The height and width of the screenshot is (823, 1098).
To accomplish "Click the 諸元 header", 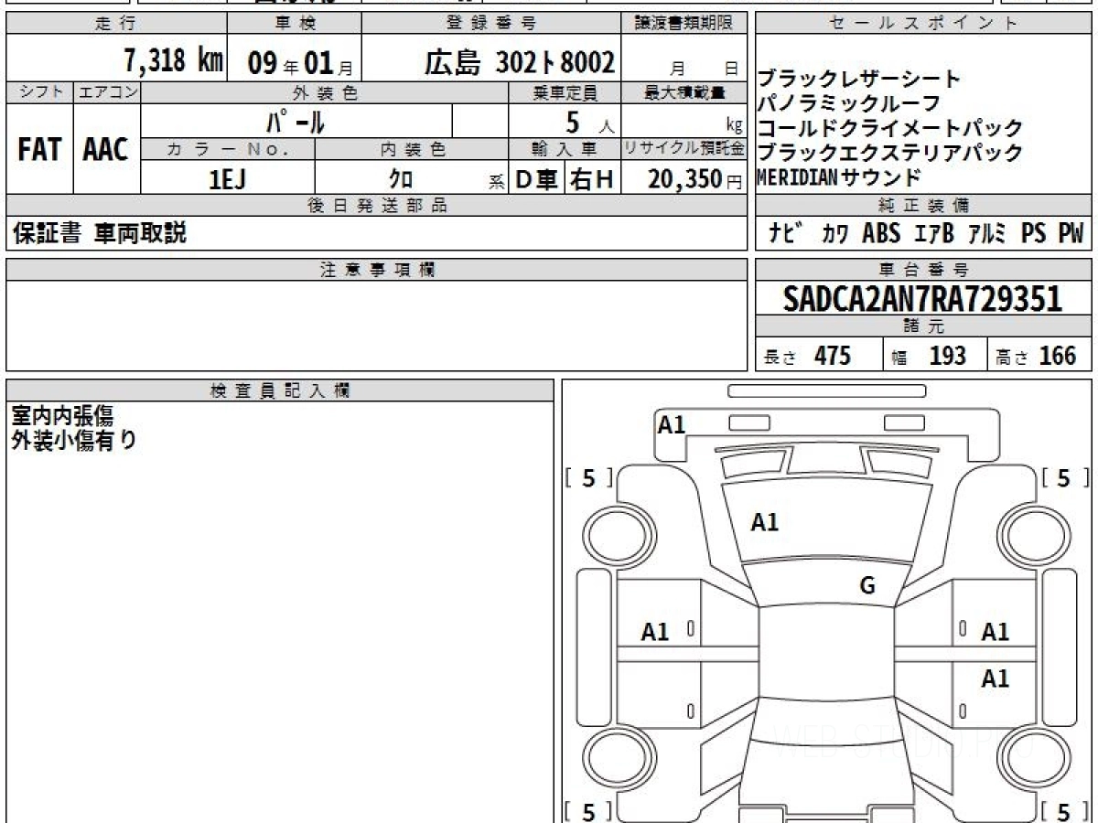I will [x=924, y=326].
